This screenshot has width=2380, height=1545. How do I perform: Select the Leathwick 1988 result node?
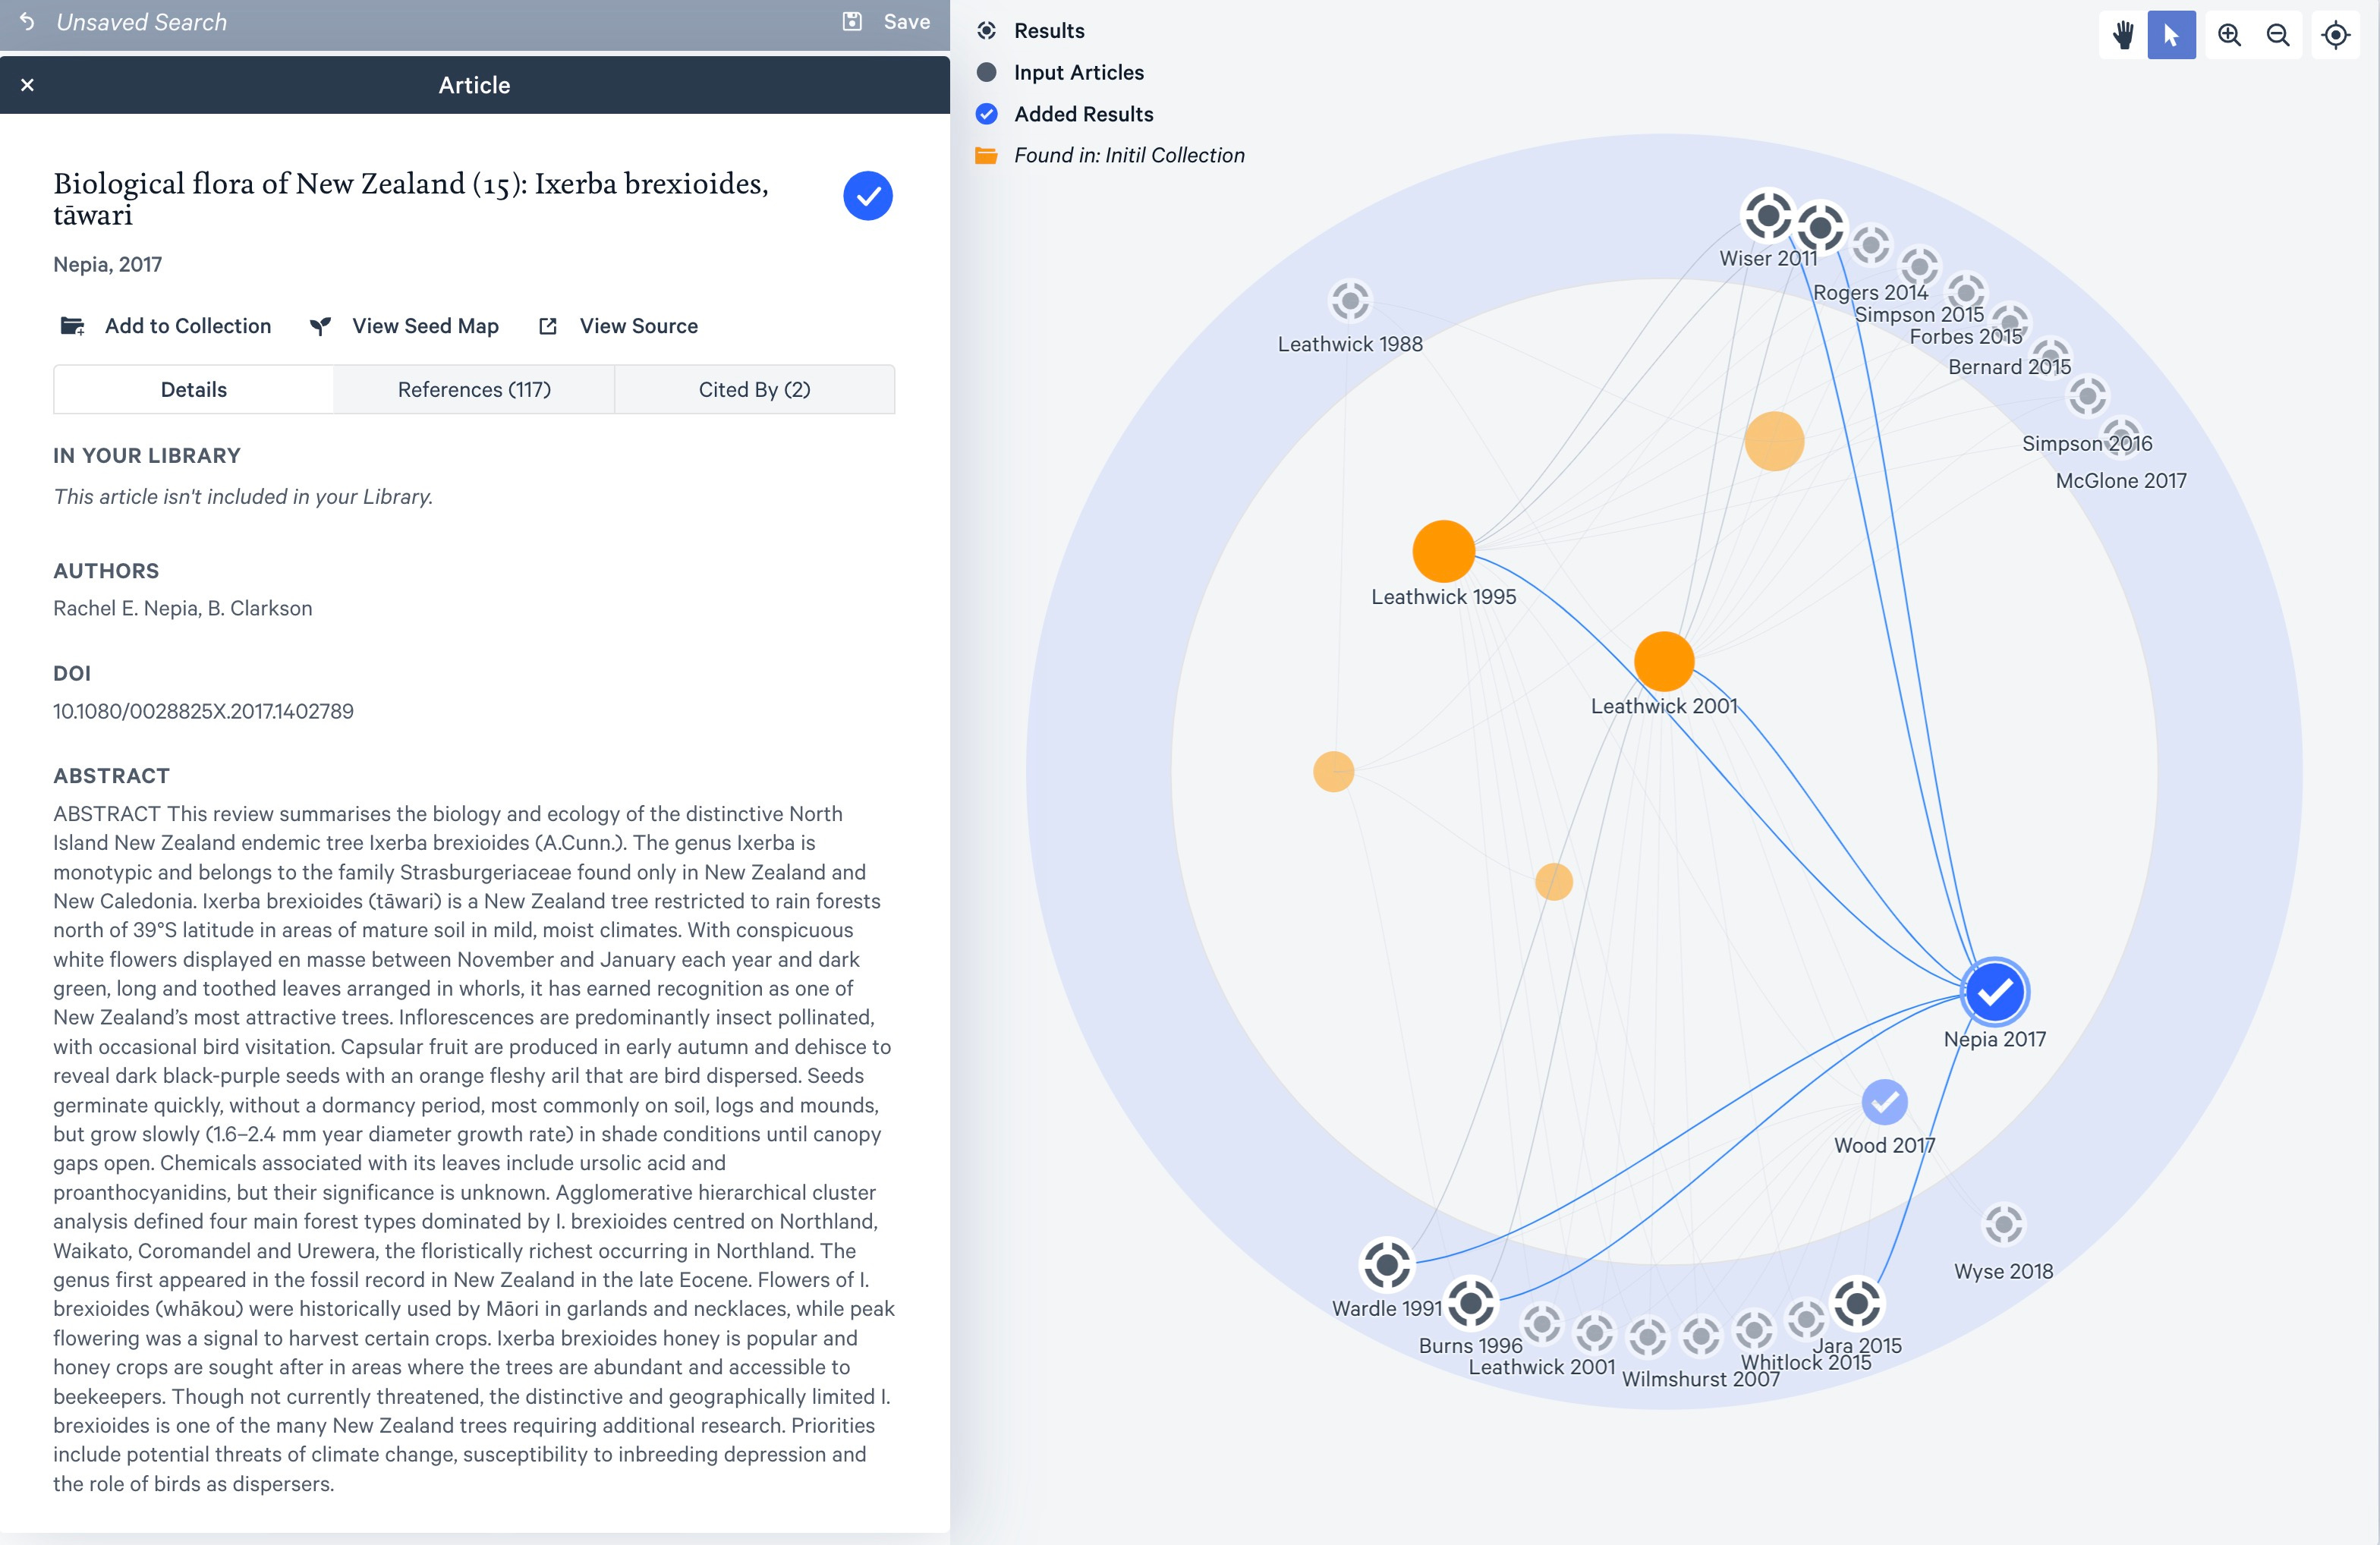pyautogui.click(x=1350, y=300)
